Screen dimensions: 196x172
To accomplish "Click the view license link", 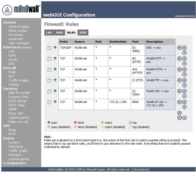I will click(141, 169).
